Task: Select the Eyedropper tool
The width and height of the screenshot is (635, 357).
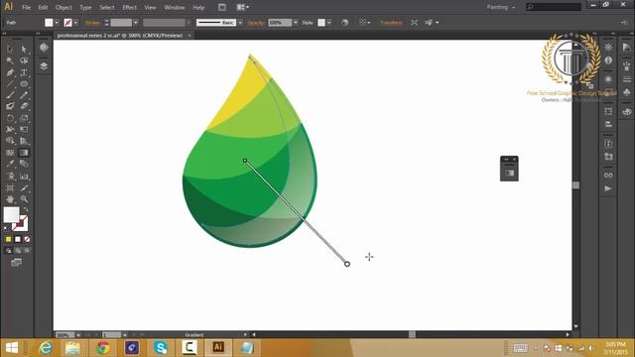Action: pyautogui.click(x=10, y=164)
